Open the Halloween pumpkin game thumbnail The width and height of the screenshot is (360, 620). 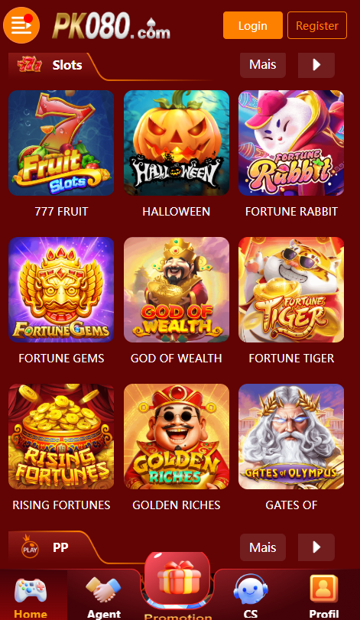tap(177, 143)
